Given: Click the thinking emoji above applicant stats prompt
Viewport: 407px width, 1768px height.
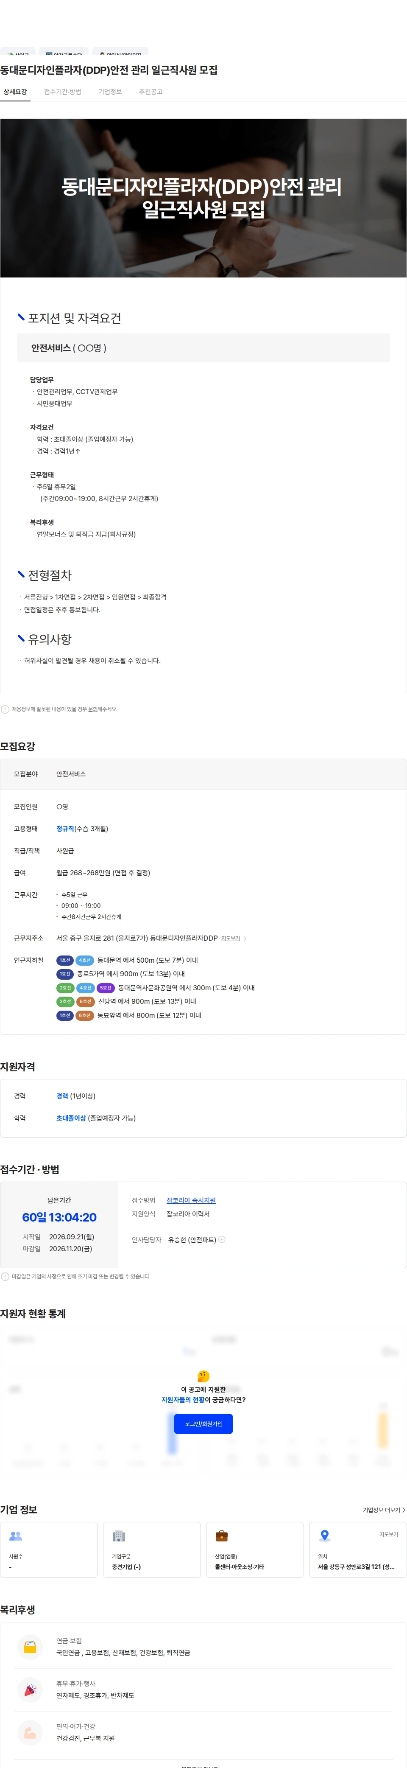Looking at the screenshot, I should pos(203,1376).
